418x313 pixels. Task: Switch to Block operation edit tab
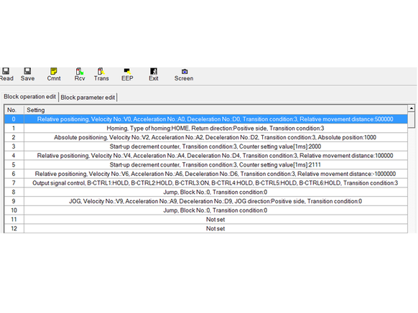(x=30, y=97)
